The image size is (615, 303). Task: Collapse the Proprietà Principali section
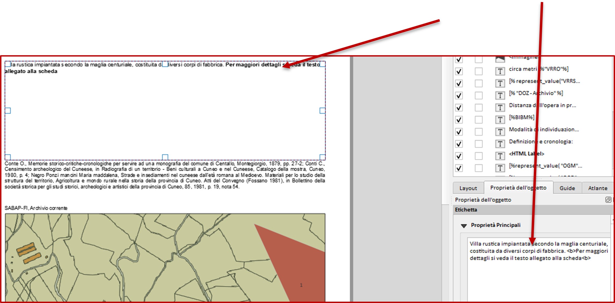464,226
